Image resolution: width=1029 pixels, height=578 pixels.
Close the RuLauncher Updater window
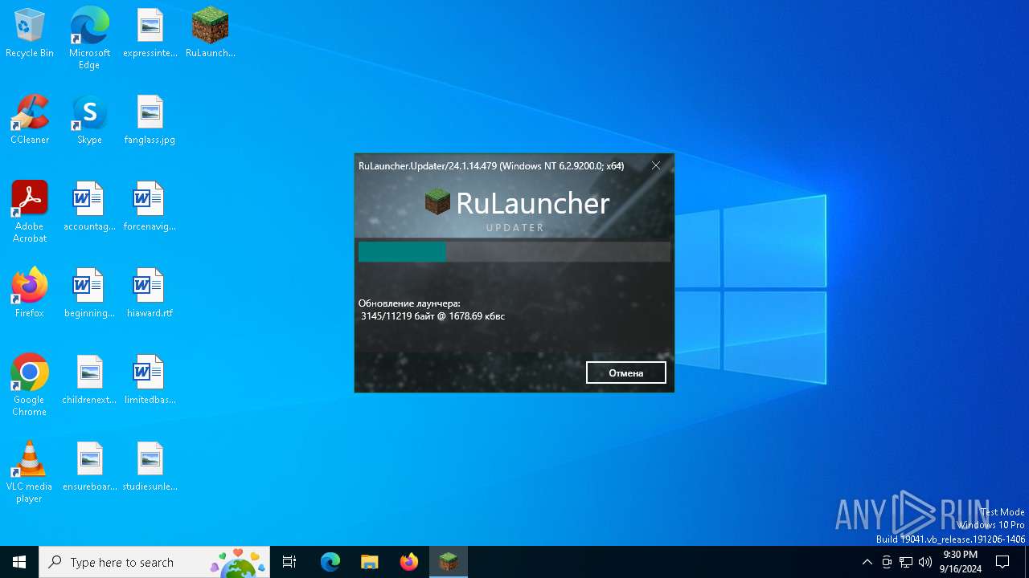(656, 165)
